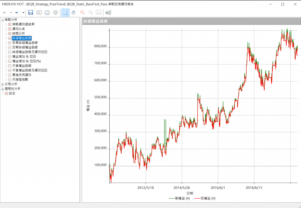The image size is (301, 208).
Task: Expand the 週期性分析 tree node
Action: [x=3, y=89]
